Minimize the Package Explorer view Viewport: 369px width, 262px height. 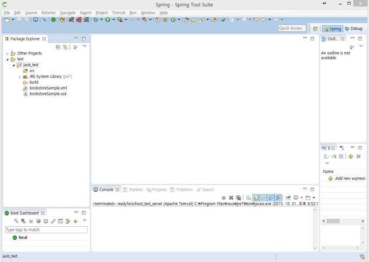click(76, 38)
